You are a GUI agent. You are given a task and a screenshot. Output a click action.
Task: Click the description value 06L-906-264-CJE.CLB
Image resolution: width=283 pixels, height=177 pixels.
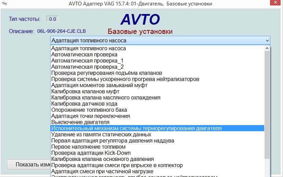(x=62, y=31)
